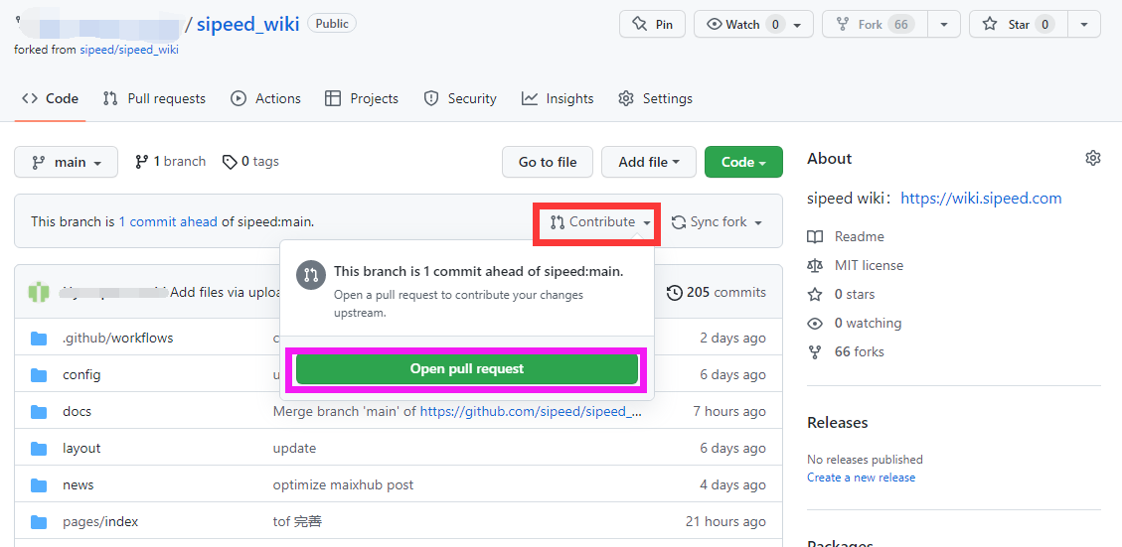Screen dimensions: 1122x547
Task: Switch to the Actions tab
Action: click(x=265, y=98)
